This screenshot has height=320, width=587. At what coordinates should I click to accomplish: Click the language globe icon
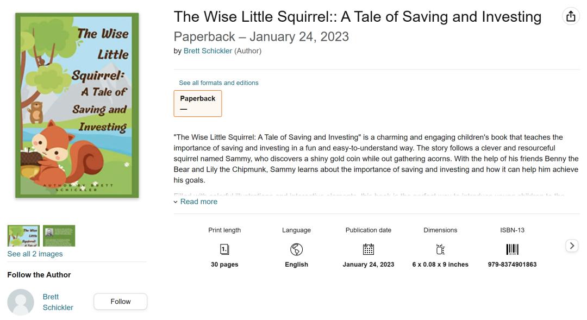click(296, 249)
